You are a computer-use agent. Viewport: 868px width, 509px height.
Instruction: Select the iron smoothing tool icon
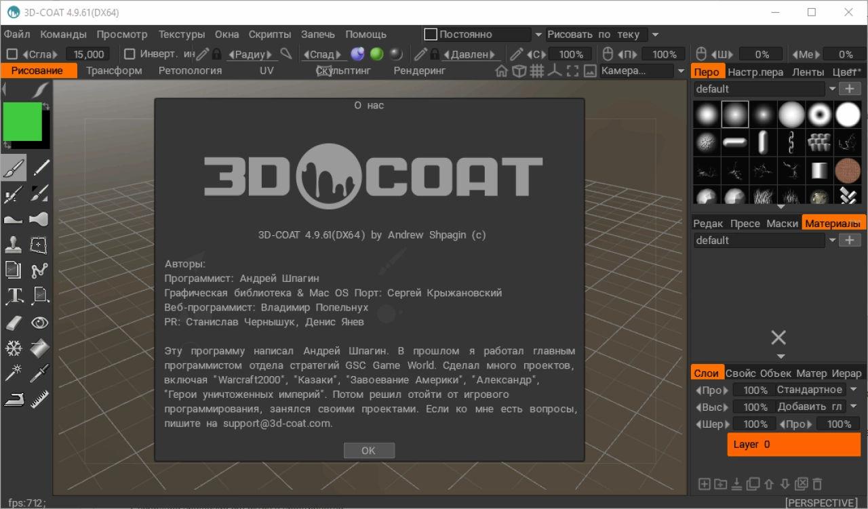[x=14, y=399]
